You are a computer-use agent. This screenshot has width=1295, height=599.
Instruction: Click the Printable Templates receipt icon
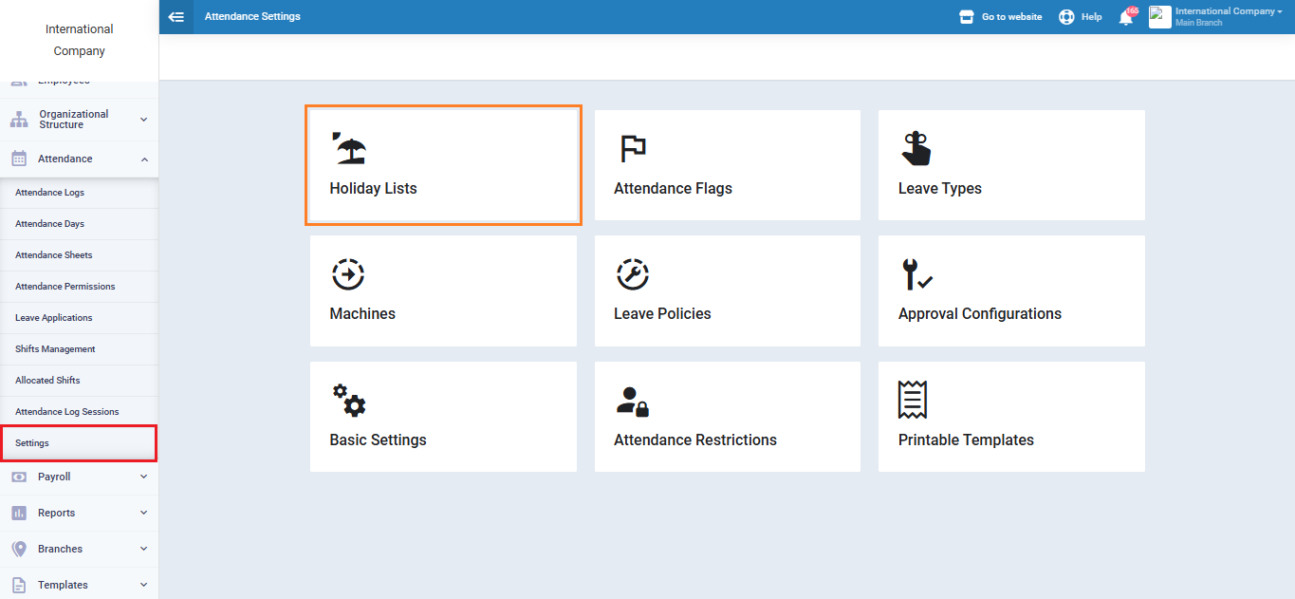pyautogui.click(x=912, y=400)
